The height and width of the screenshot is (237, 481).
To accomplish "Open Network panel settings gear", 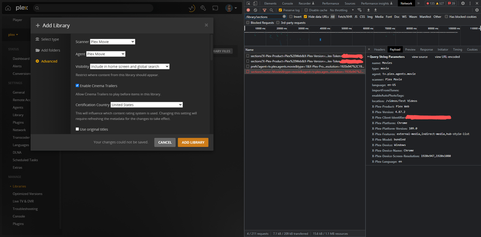I will pyautogui.click(x=477, y=10).
